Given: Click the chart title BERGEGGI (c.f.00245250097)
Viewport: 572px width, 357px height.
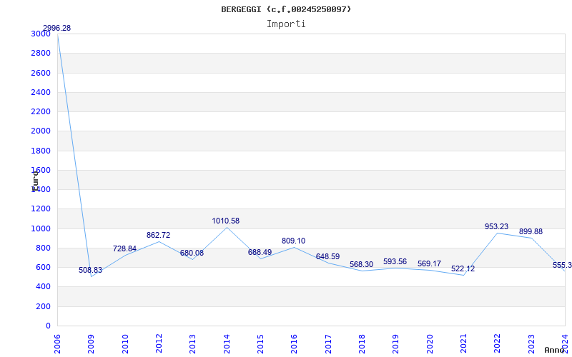Looking at the screenshot, I should pyautogui.click(x=286, y=9).
